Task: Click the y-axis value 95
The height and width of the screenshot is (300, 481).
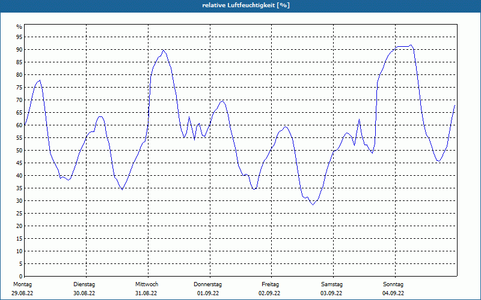Action: [19, 37]
